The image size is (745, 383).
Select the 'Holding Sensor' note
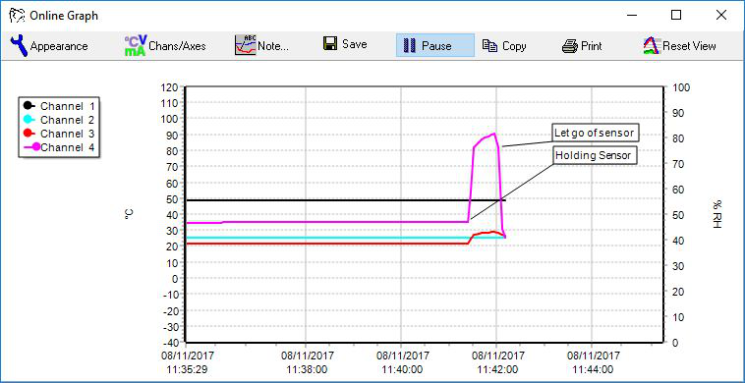[x=594, y=155]
